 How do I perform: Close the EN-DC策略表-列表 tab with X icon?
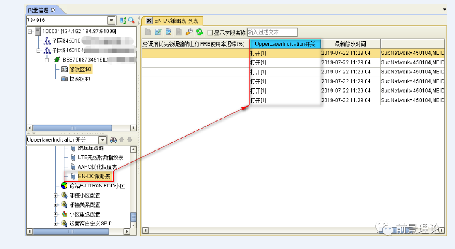pyautogui.click(x=149, y=21)
